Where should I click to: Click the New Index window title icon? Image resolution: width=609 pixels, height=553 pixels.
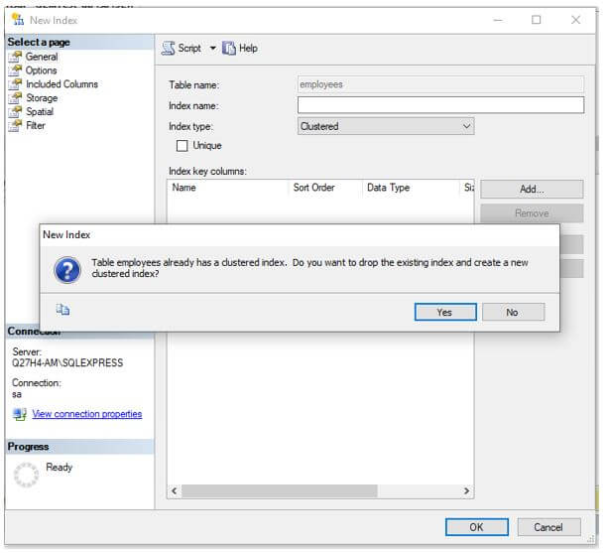tap(18, 19)
